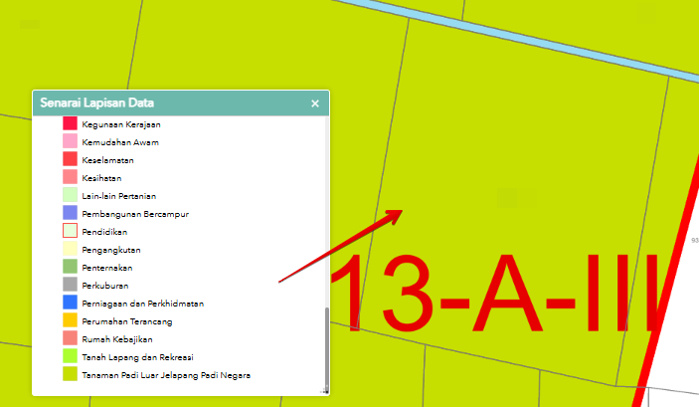Select the Kemudahan Awam pink swatch
The height and width of the screenshot is (407, 699).
[70, 142]
